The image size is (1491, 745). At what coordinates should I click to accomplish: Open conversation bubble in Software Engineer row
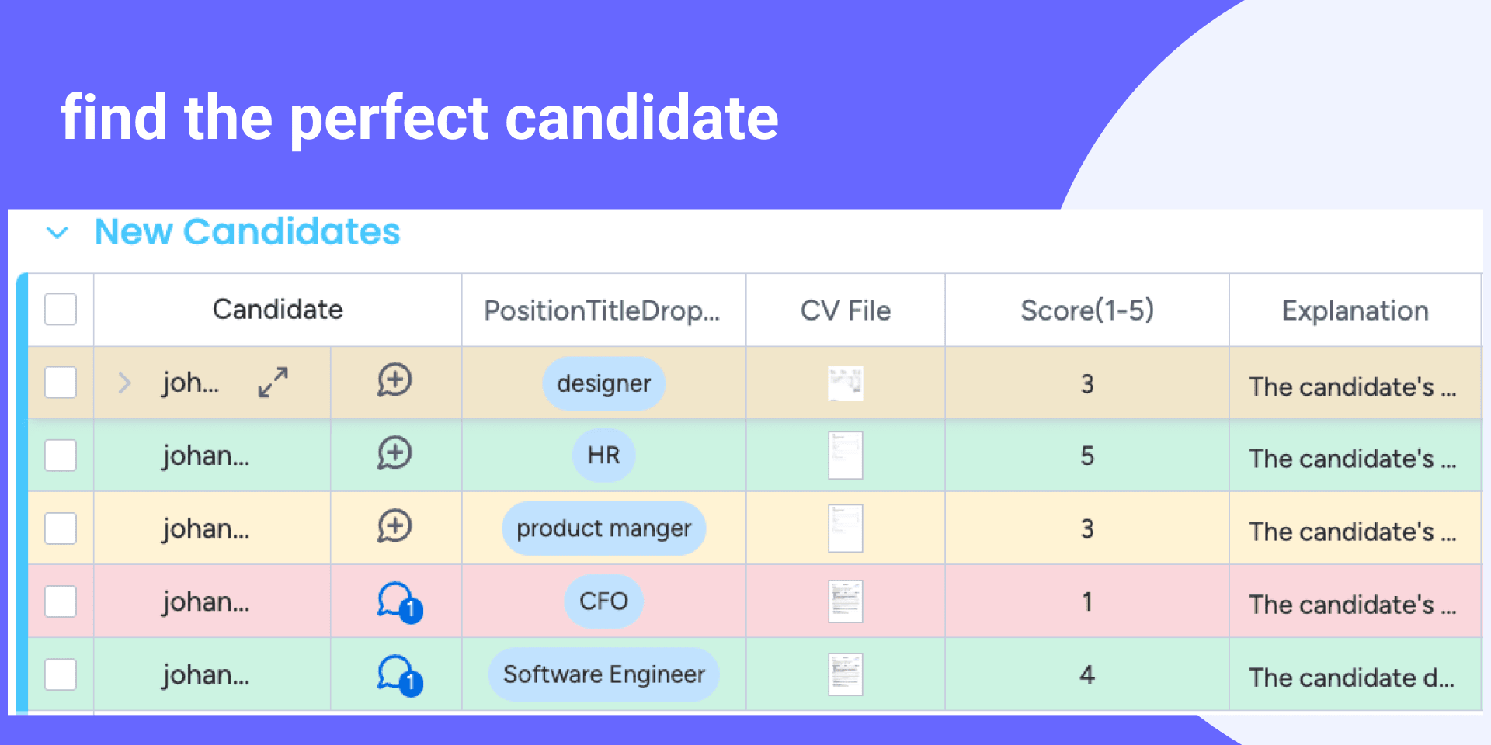click(398, 674)
